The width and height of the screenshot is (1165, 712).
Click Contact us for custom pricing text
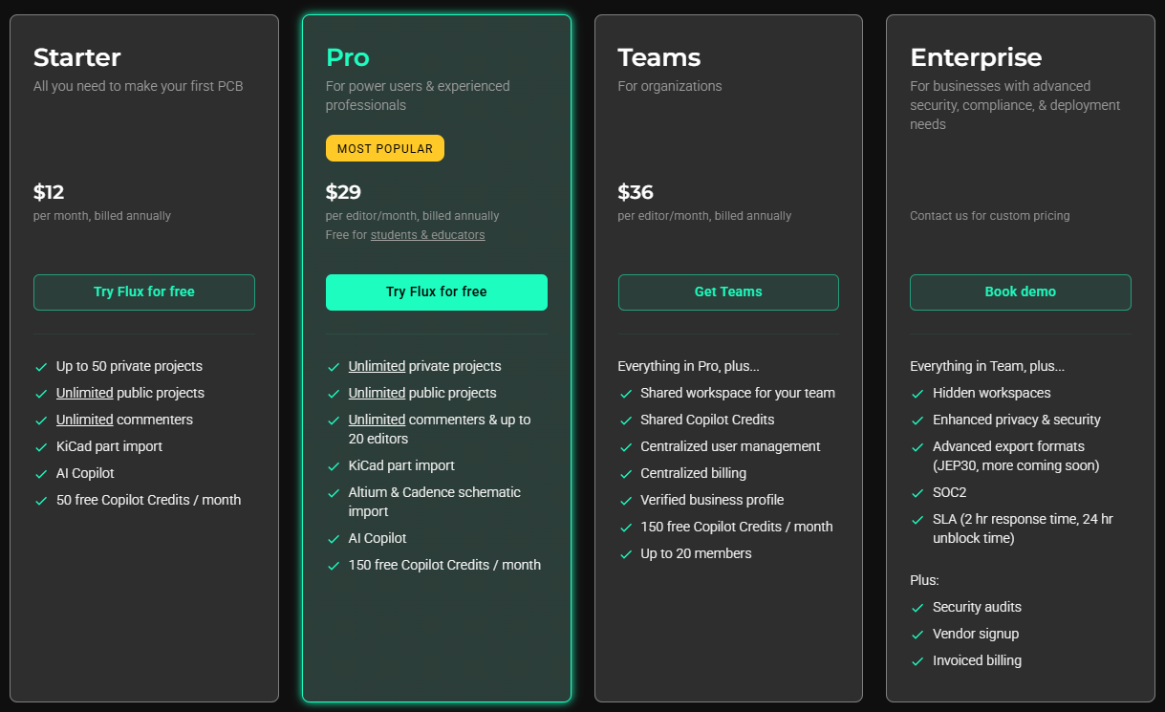point(990,216)
